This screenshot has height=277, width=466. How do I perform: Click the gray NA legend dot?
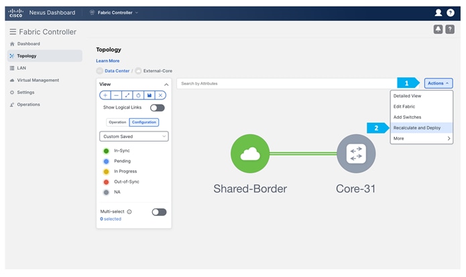pos(106,192)
